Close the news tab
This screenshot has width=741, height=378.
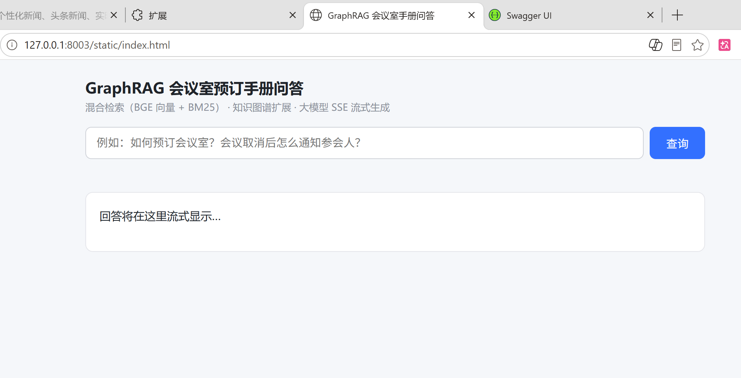click(114, 15)
